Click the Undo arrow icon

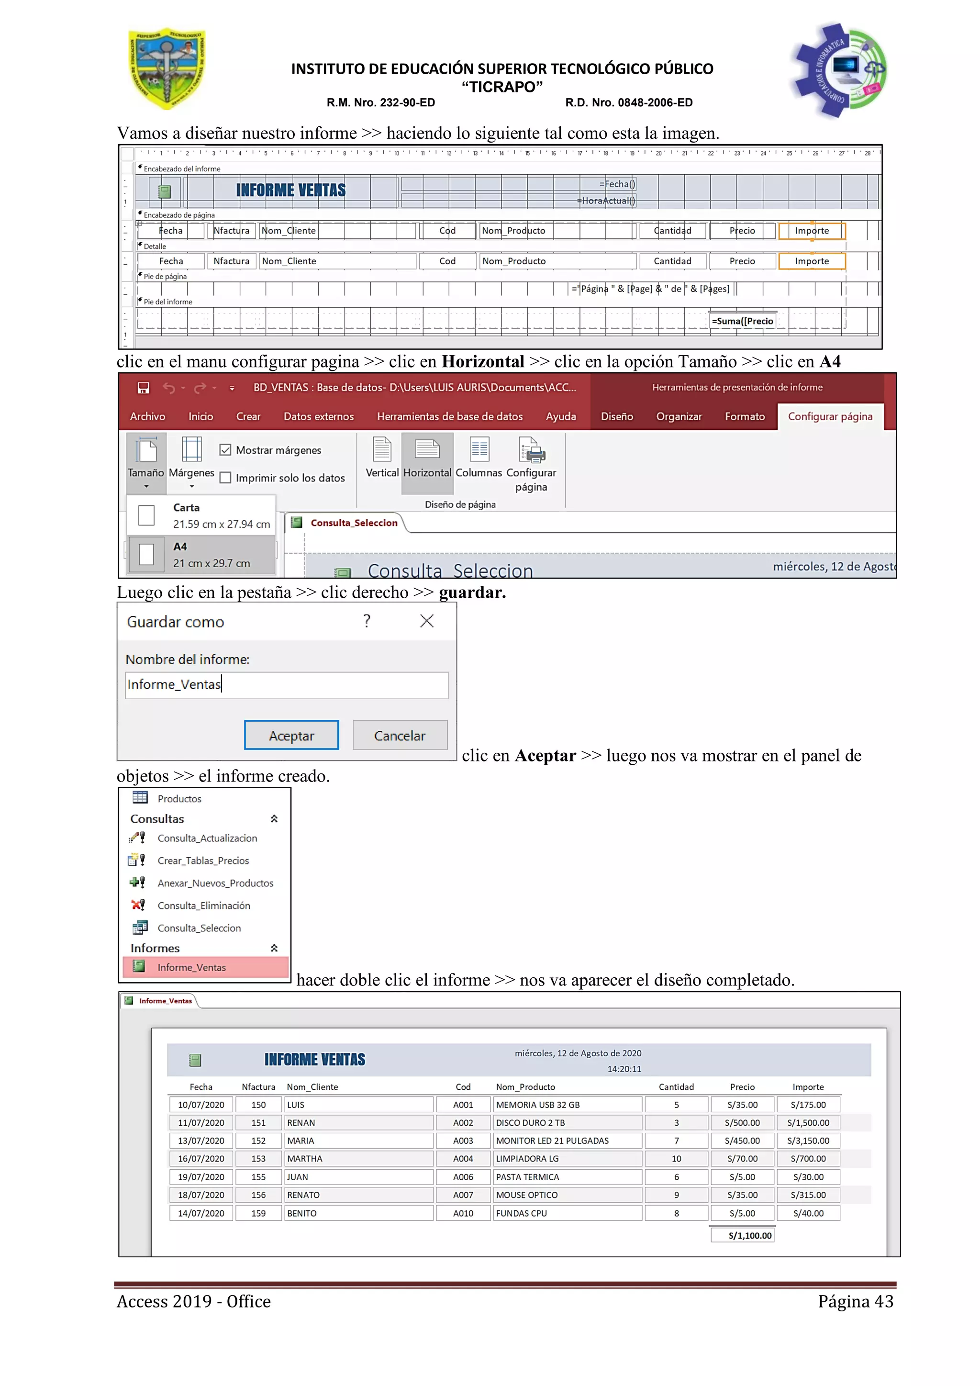tap(169, 388)
